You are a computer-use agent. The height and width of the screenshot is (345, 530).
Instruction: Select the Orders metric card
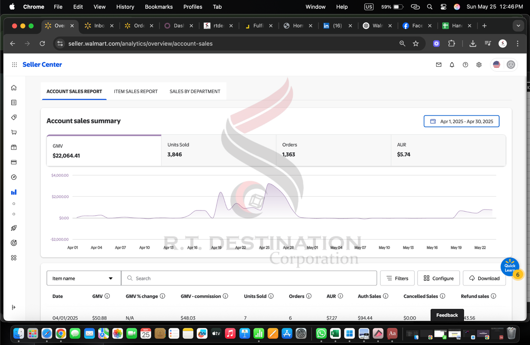[x=334, y=150]
